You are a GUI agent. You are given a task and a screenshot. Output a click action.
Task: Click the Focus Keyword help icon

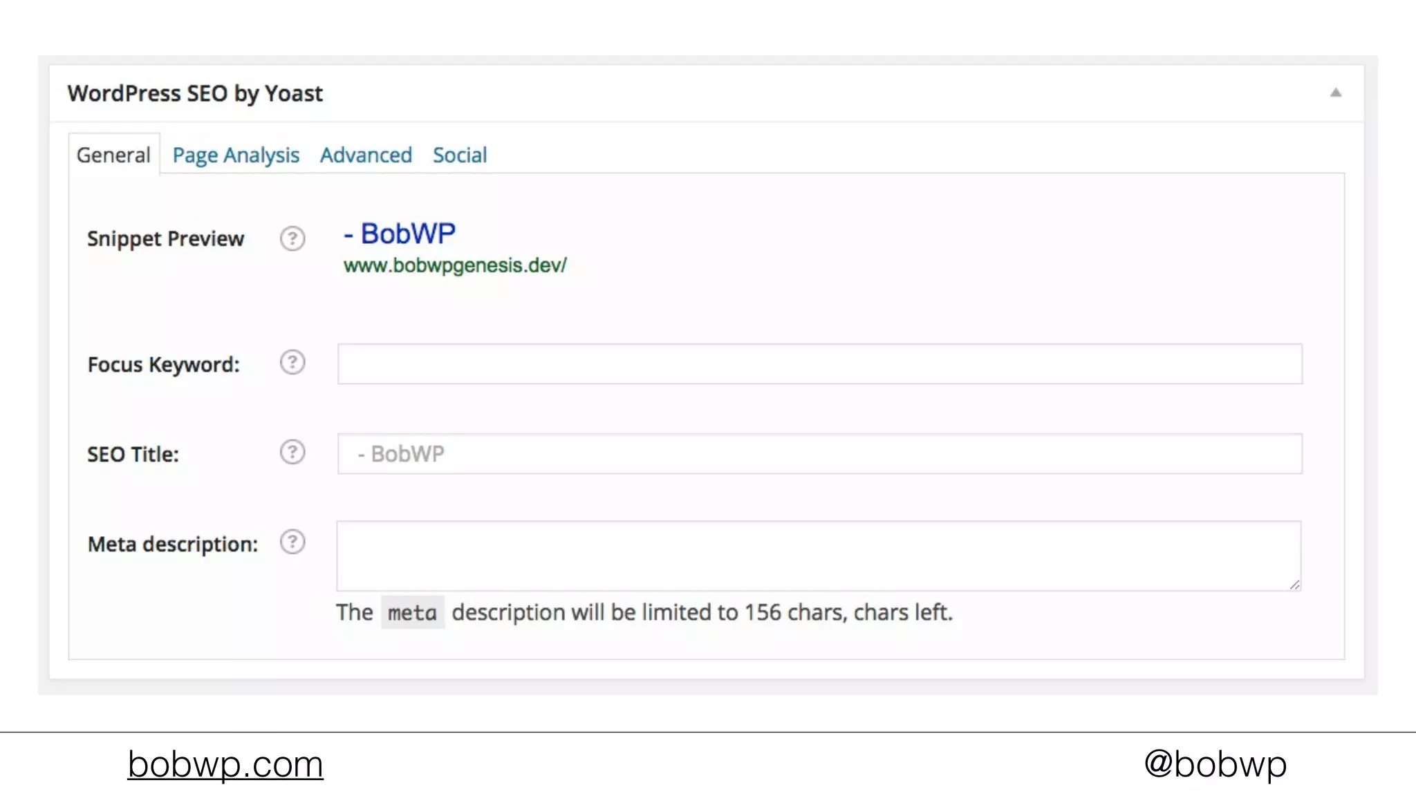point(292,362)
